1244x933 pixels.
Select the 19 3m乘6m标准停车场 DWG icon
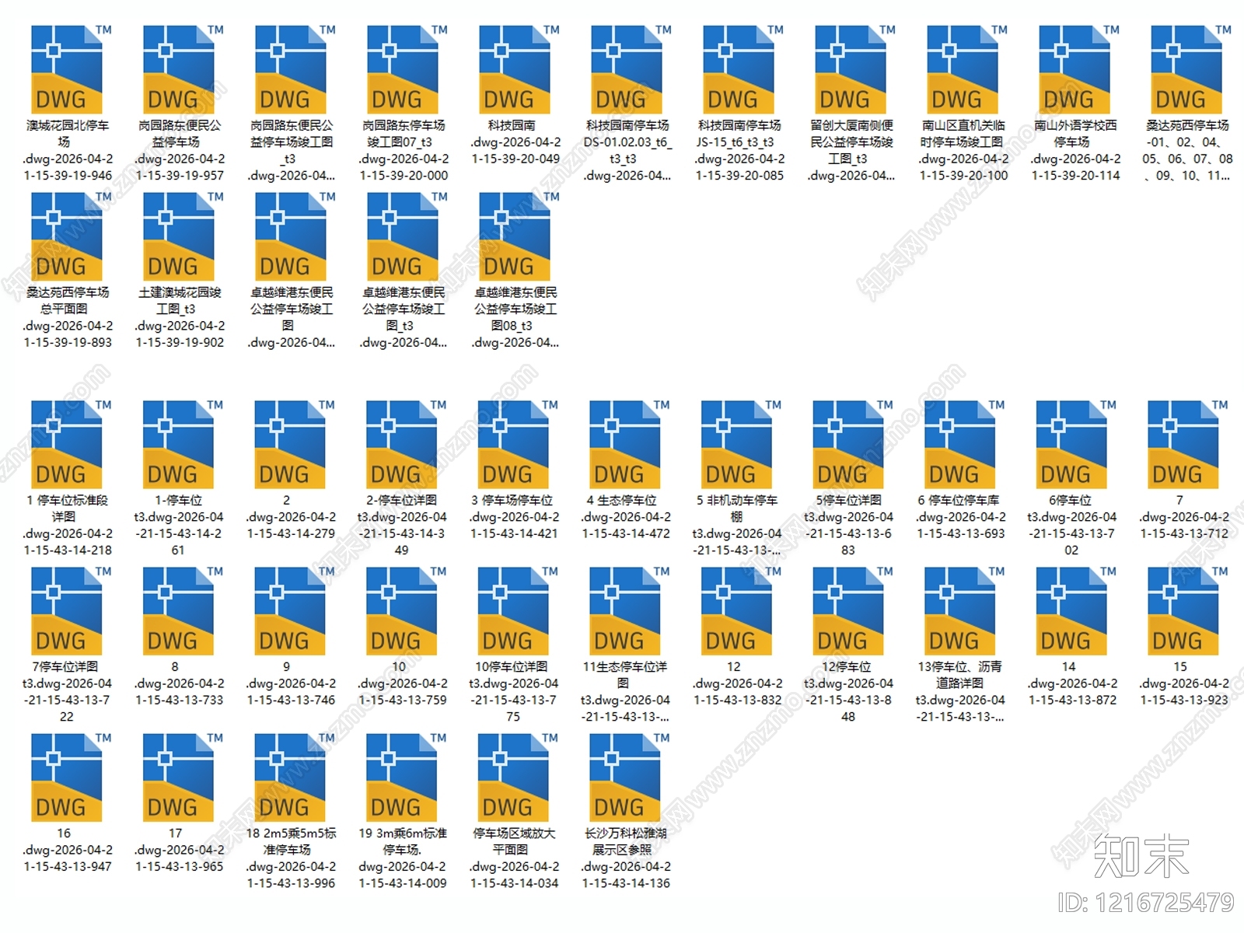click(x=402, y=777)
